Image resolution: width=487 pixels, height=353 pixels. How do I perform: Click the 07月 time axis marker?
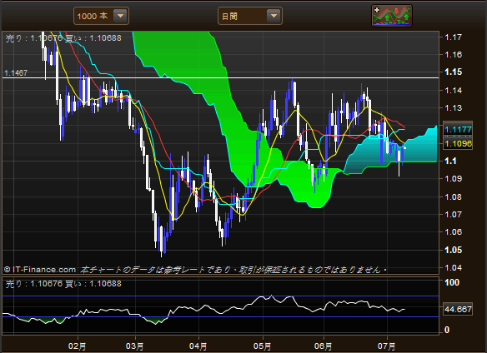click(386, 346)
